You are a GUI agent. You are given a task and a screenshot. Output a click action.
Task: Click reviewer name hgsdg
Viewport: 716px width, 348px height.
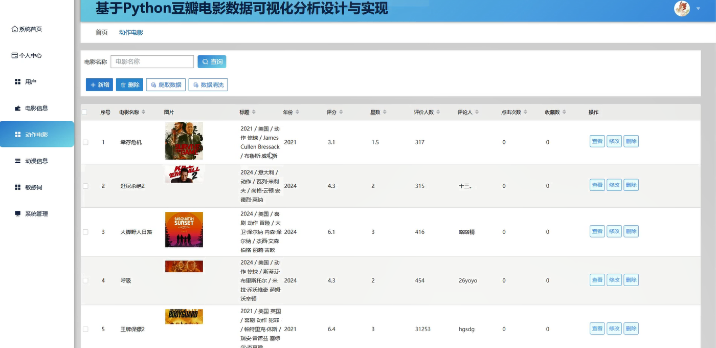point(466,329)
